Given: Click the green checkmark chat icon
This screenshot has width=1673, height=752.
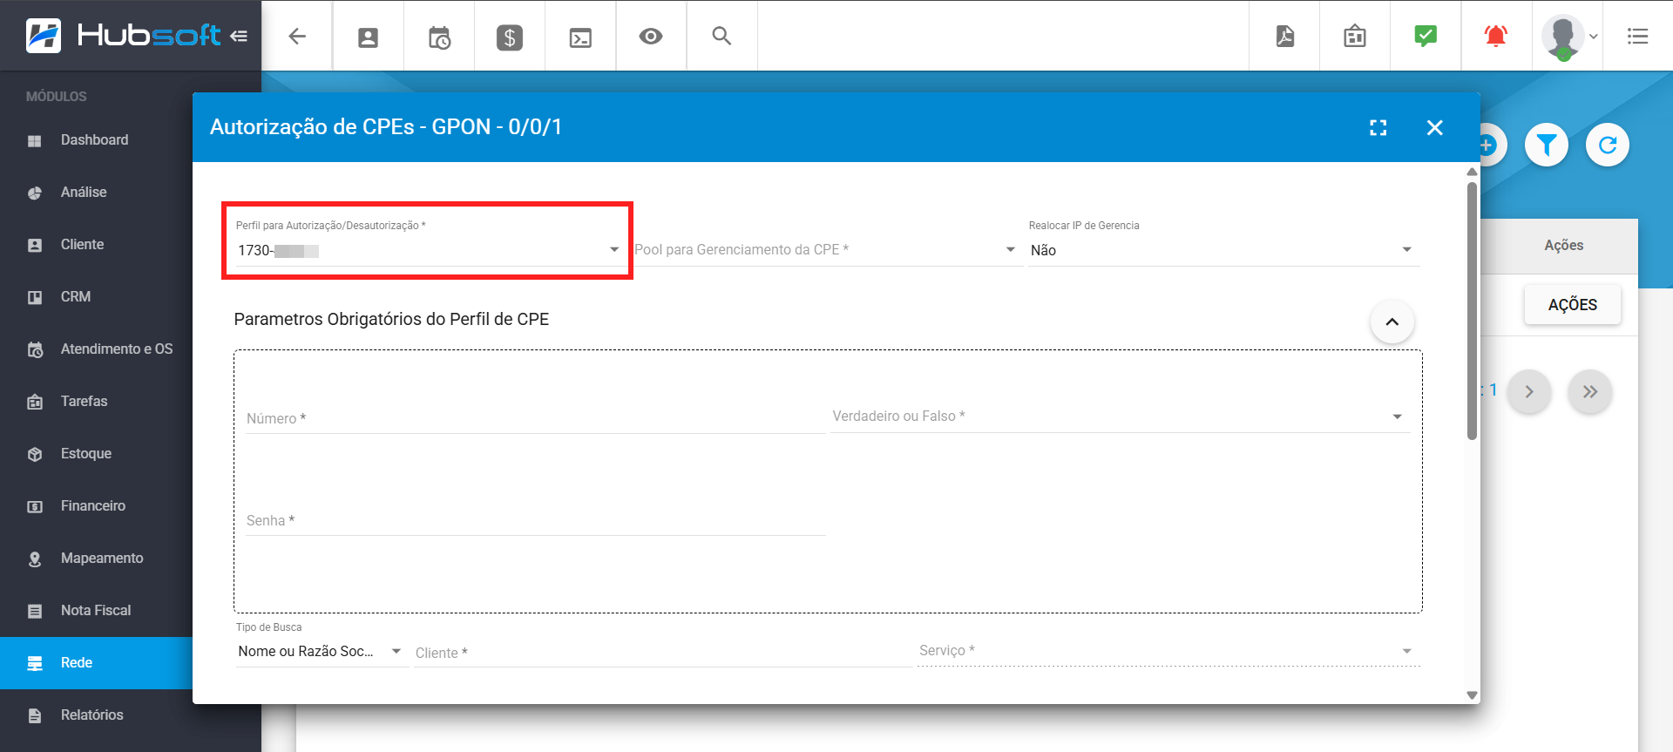Looking at the screenshot, I should 1426,36.
